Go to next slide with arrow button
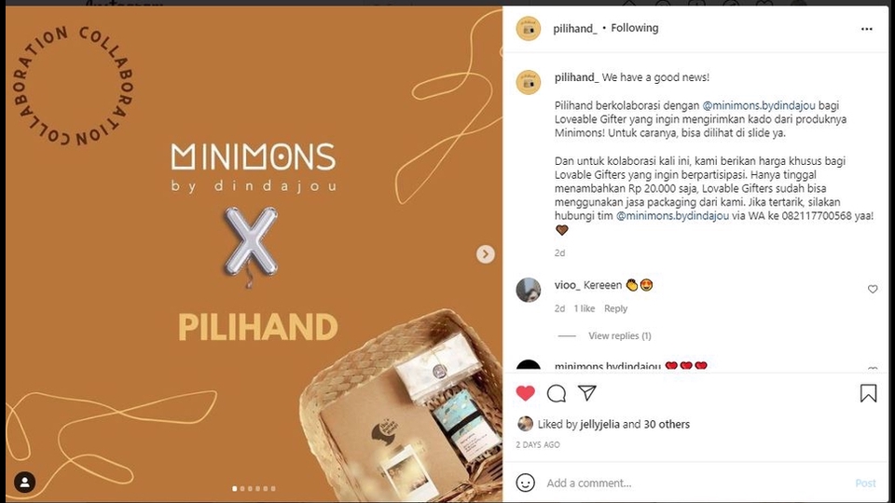The height and width of the screenshot is (503, 895). point(485,253)
